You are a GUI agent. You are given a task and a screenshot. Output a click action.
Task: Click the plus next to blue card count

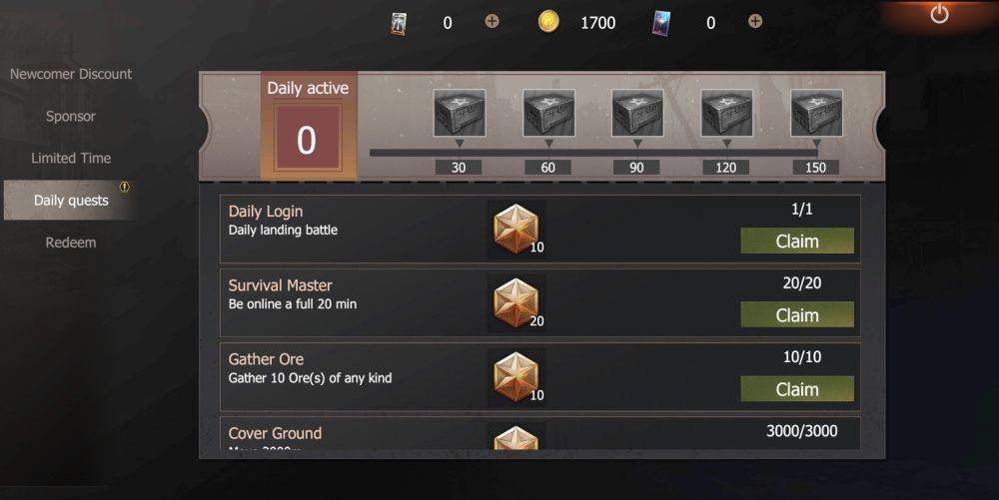click(x=755, y=22)
